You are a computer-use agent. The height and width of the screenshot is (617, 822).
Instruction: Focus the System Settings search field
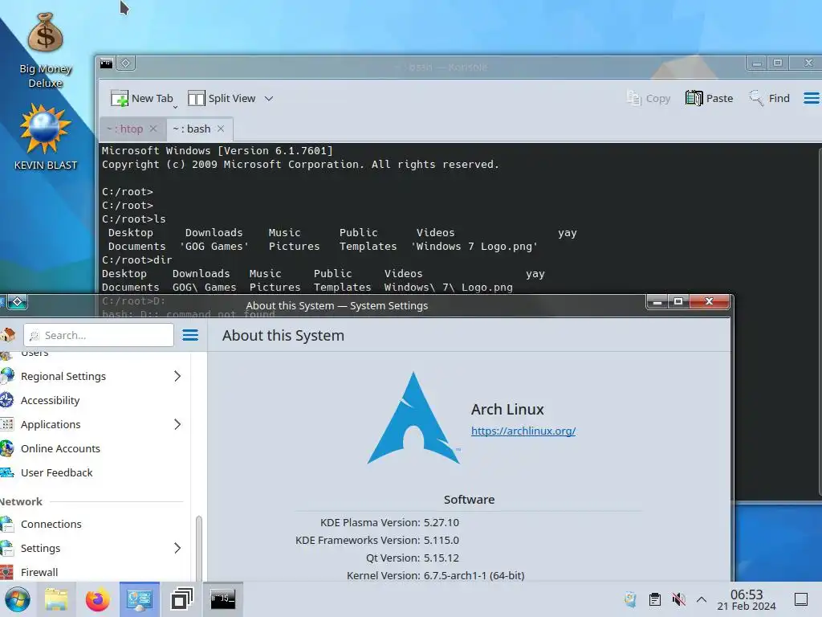point(99,335)
